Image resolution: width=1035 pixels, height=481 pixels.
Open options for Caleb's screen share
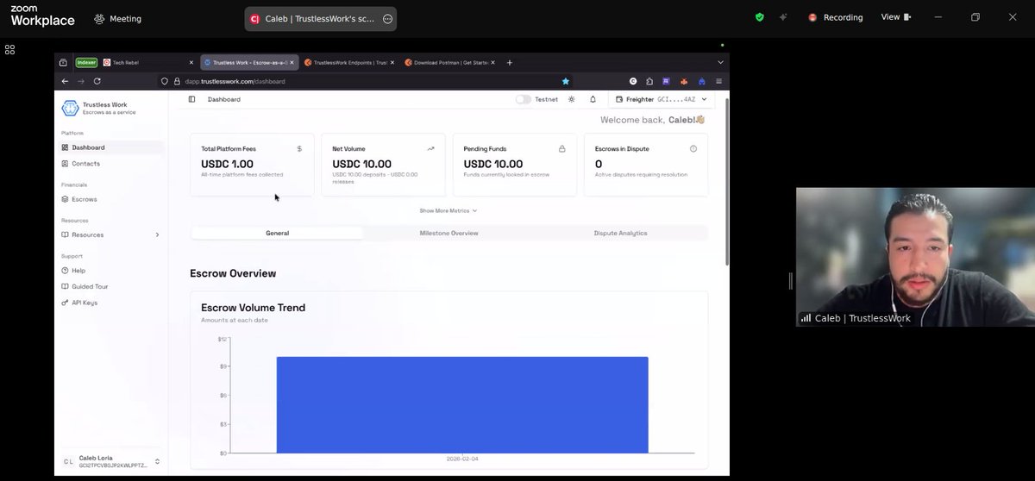pos(387,19)
